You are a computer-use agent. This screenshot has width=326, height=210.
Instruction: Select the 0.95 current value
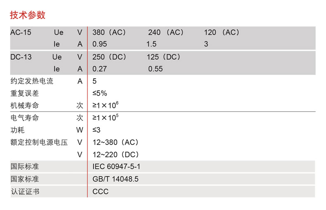tap(100, 44)
